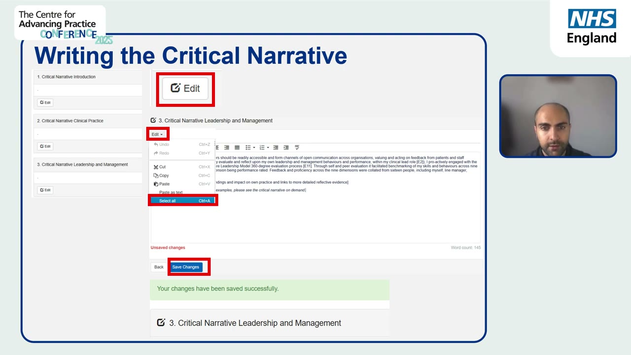The width and height of the screenshot is (631, 355).
Task: Choose Copy from the Edit menu
Action: (182, 176)
